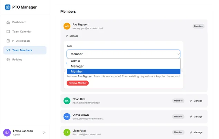
Task: Click the Ava Nguyen name heading
Action: pos(80,24)
